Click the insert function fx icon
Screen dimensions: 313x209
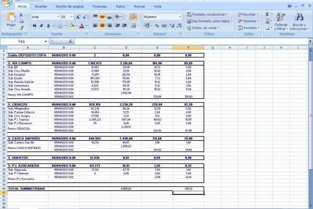[70, 41]
